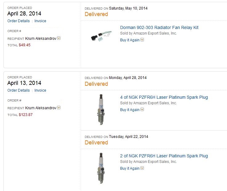Open 2 of NGK PZFR6H Spark Plug link

[x=164, y=156]
